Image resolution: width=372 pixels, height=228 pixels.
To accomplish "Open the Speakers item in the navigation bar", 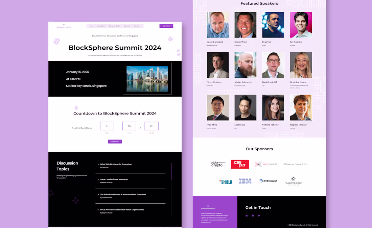I will pyautogui.click(x=127, y=26).
